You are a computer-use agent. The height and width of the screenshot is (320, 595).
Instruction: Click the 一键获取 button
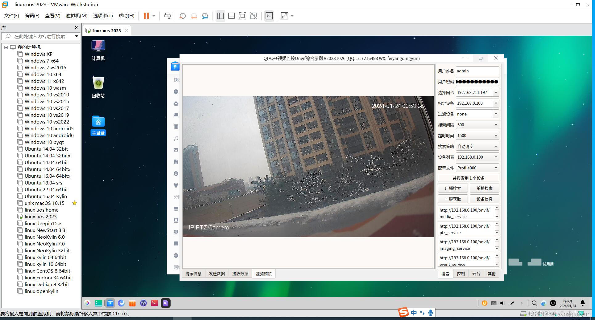pyautogui.click(x=452, y=199)
